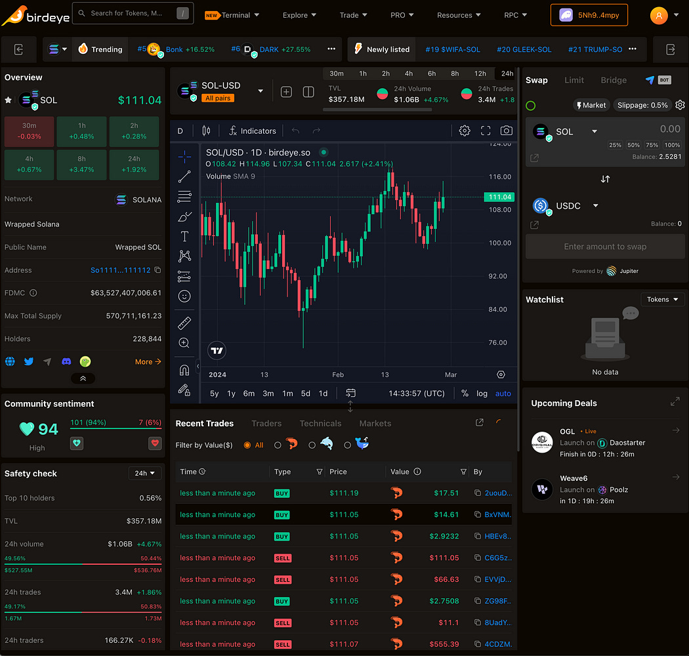The height and width of the screenshot is (656, 689).
Task: Toggle percent scale on chart
Action: [x=465, y=393]
